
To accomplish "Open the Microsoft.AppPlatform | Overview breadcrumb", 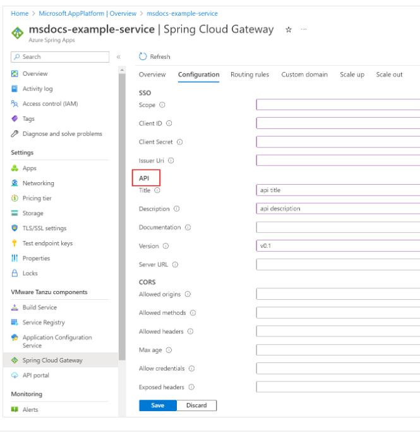I will point(87,13).
